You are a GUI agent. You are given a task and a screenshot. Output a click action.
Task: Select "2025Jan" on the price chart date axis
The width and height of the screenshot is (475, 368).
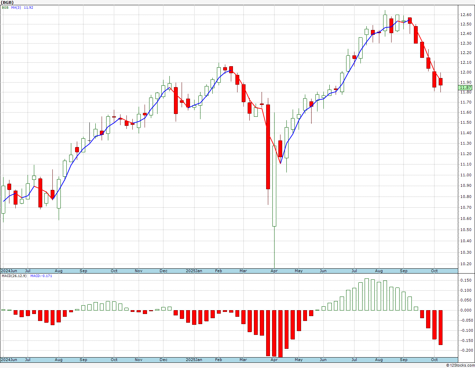194,271
